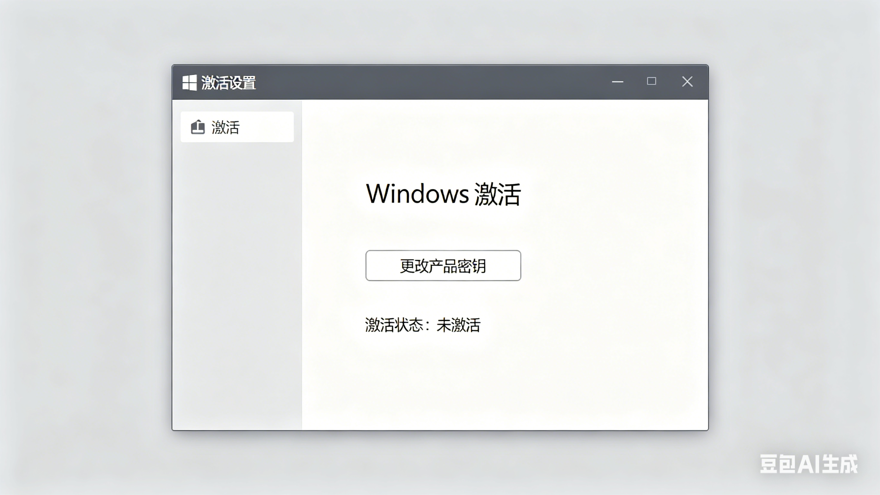This screenshot has height=495, width=880.
Task: Click empty sidebar area below 激活
Action: click(x=236, y=273)
